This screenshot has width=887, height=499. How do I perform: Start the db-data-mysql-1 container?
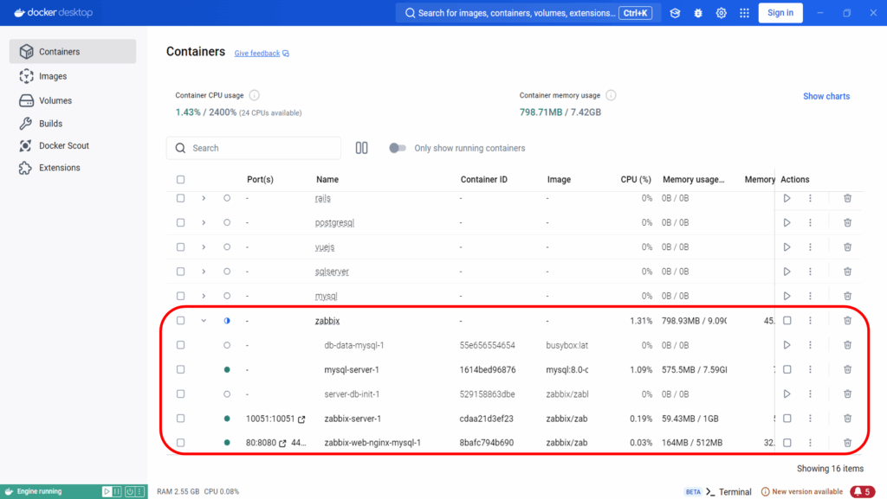787,345
